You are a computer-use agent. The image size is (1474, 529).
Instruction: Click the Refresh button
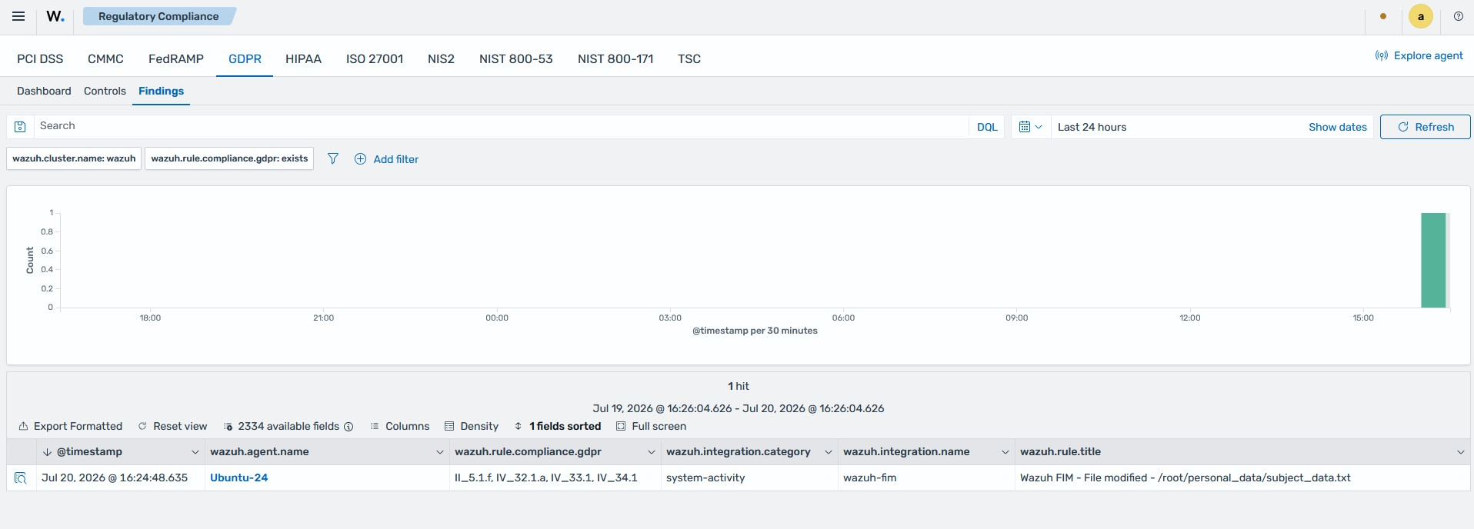1425,127
